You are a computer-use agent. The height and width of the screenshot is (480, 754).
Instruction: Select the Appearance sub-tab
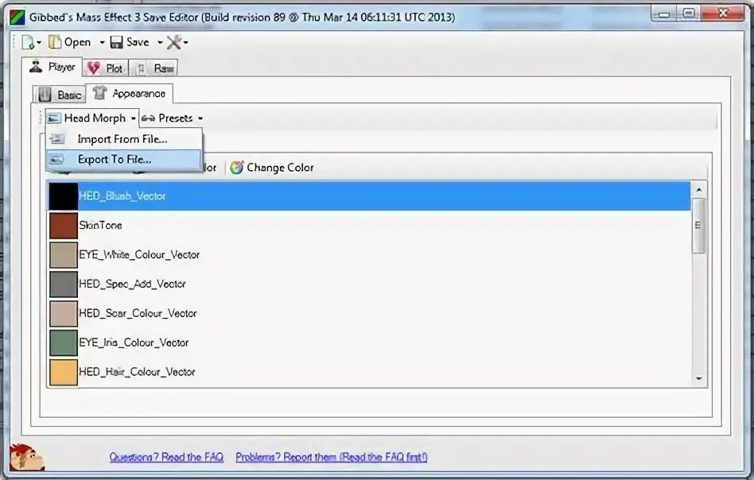pos(130,93)
